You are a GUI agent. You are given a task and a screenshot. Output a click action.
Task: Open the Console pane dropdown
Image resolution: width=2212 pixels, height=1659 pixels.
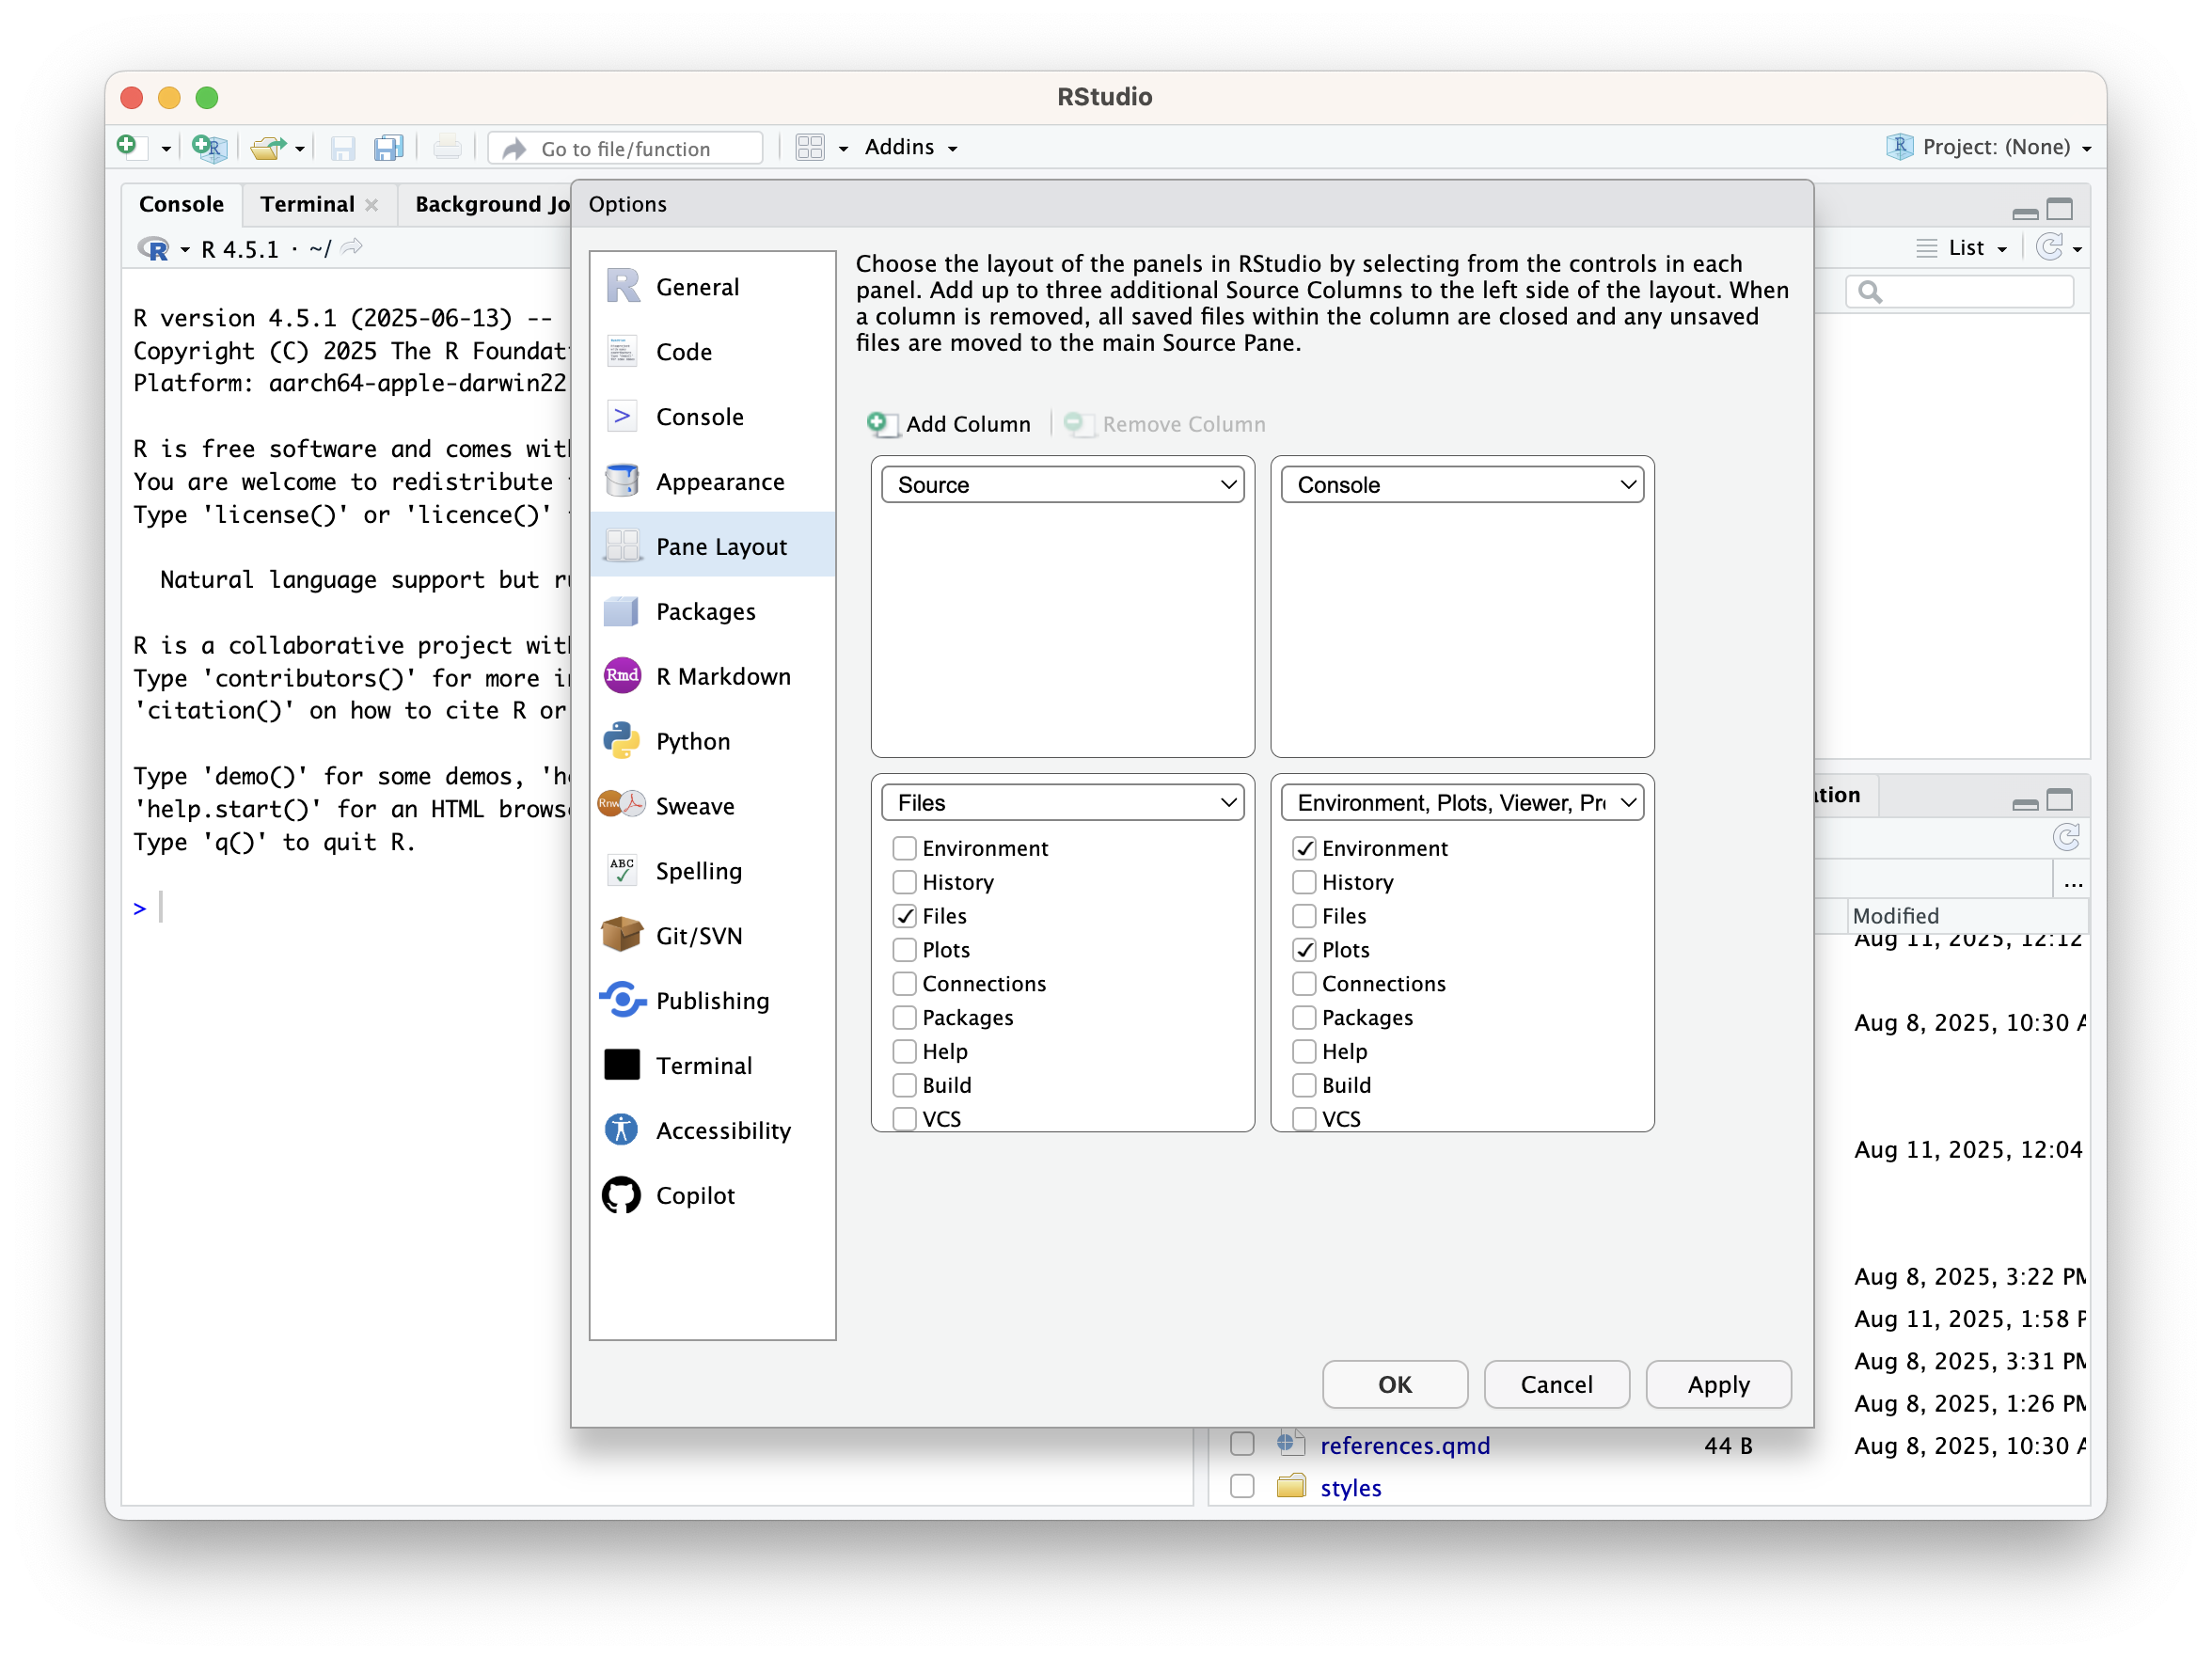pos(1463,485)
